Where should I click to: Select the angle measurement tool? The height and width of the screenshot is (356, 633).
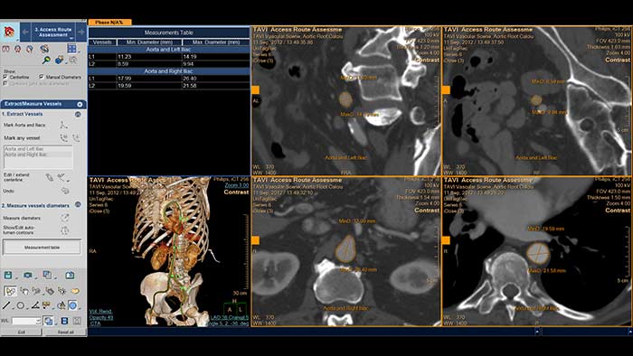(35, 305)
